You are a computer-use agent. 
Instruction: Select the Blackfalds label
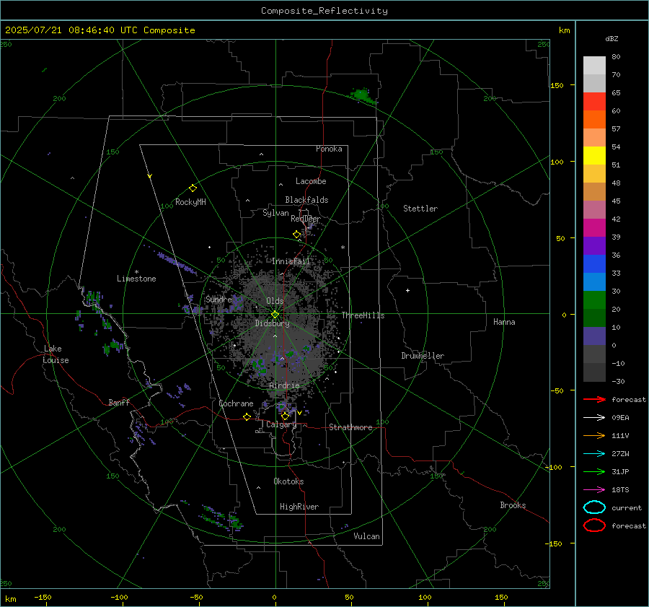pos(306,200)
